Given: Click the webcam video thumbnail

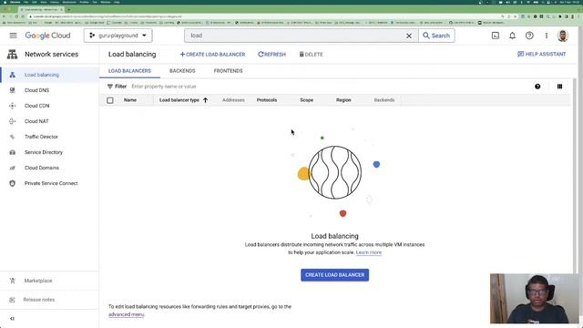Looking at the screenshot, I should point(536,299).
